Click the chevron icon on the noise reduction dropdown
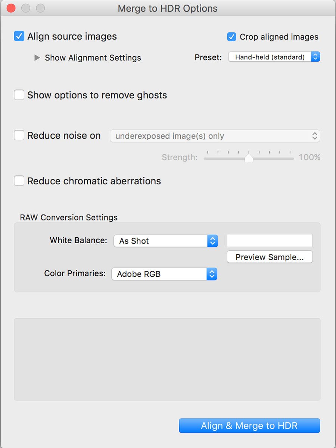This screenshot has height=448, width=336. (315, 136)
